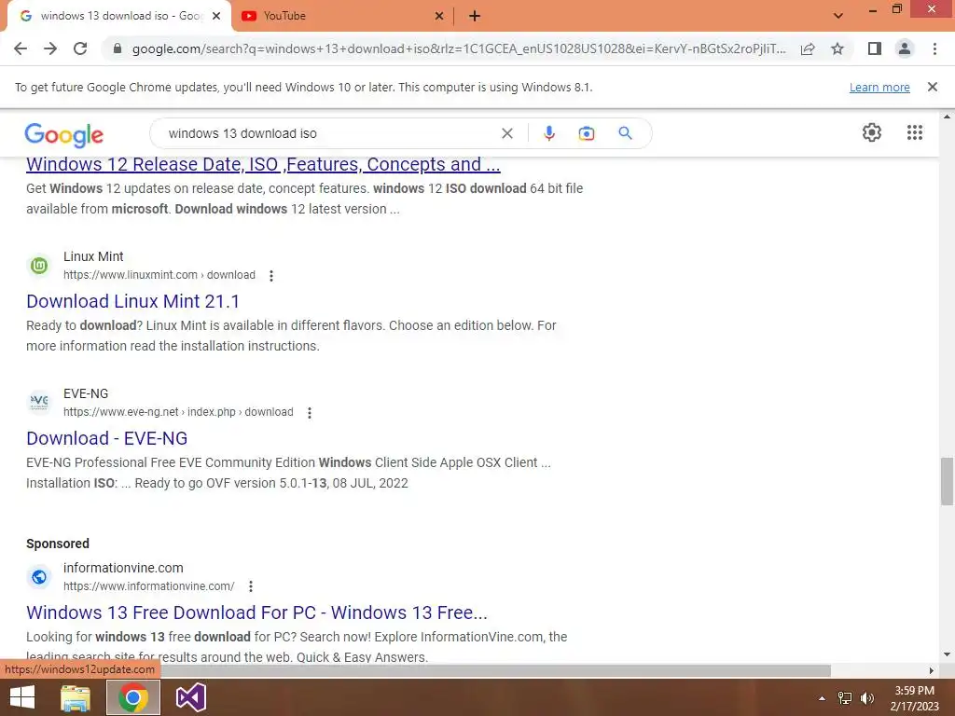The image size is (955, 716).
Task: Open Windows 13 Free Download For PC ad
Action: pyautogui.click(x=256, y=613)
